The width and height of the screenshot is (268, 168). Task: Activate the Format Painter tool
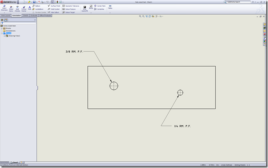click(x=24, y=9)
